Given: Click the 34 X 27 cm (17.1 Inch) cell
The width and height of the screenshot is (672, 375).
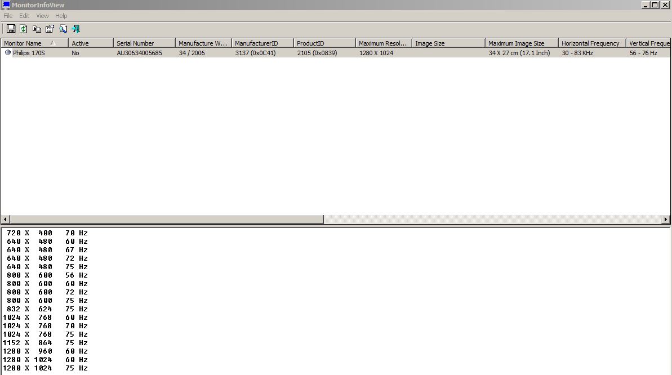Looking at the screenshot, I should pyautogui.click(x=519, y=53).
